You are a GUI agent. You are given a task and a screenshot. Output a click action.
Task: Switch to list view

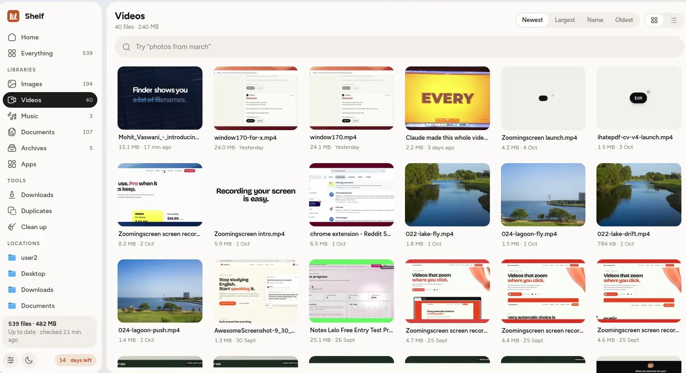[x=674, y=20]
